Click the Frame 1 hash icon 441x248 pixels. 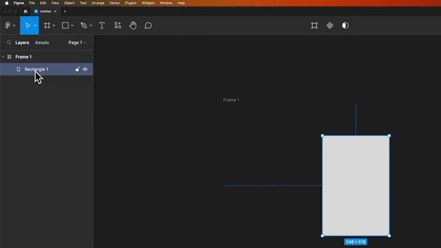9,56
